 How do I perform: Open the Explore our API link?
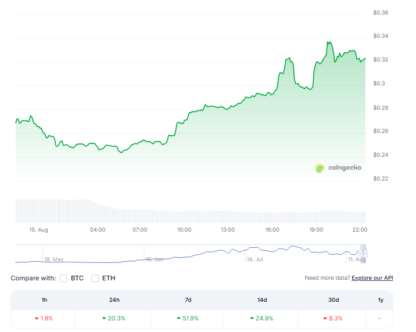[372, 278]
